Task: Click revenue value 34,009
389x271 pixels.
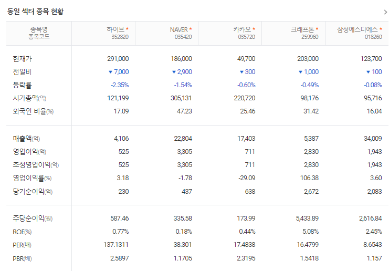Action: 373,139
